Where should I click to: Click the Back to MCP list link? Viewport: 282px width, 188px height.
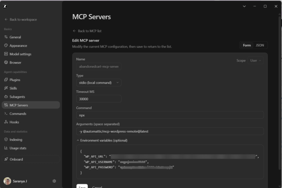click(x=87, y=31)
